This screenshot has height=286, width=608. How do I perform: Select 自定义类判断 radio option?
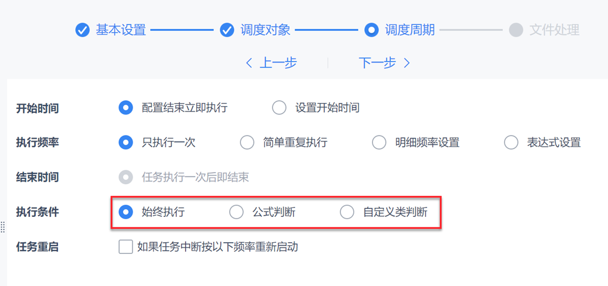pos(347,212)
